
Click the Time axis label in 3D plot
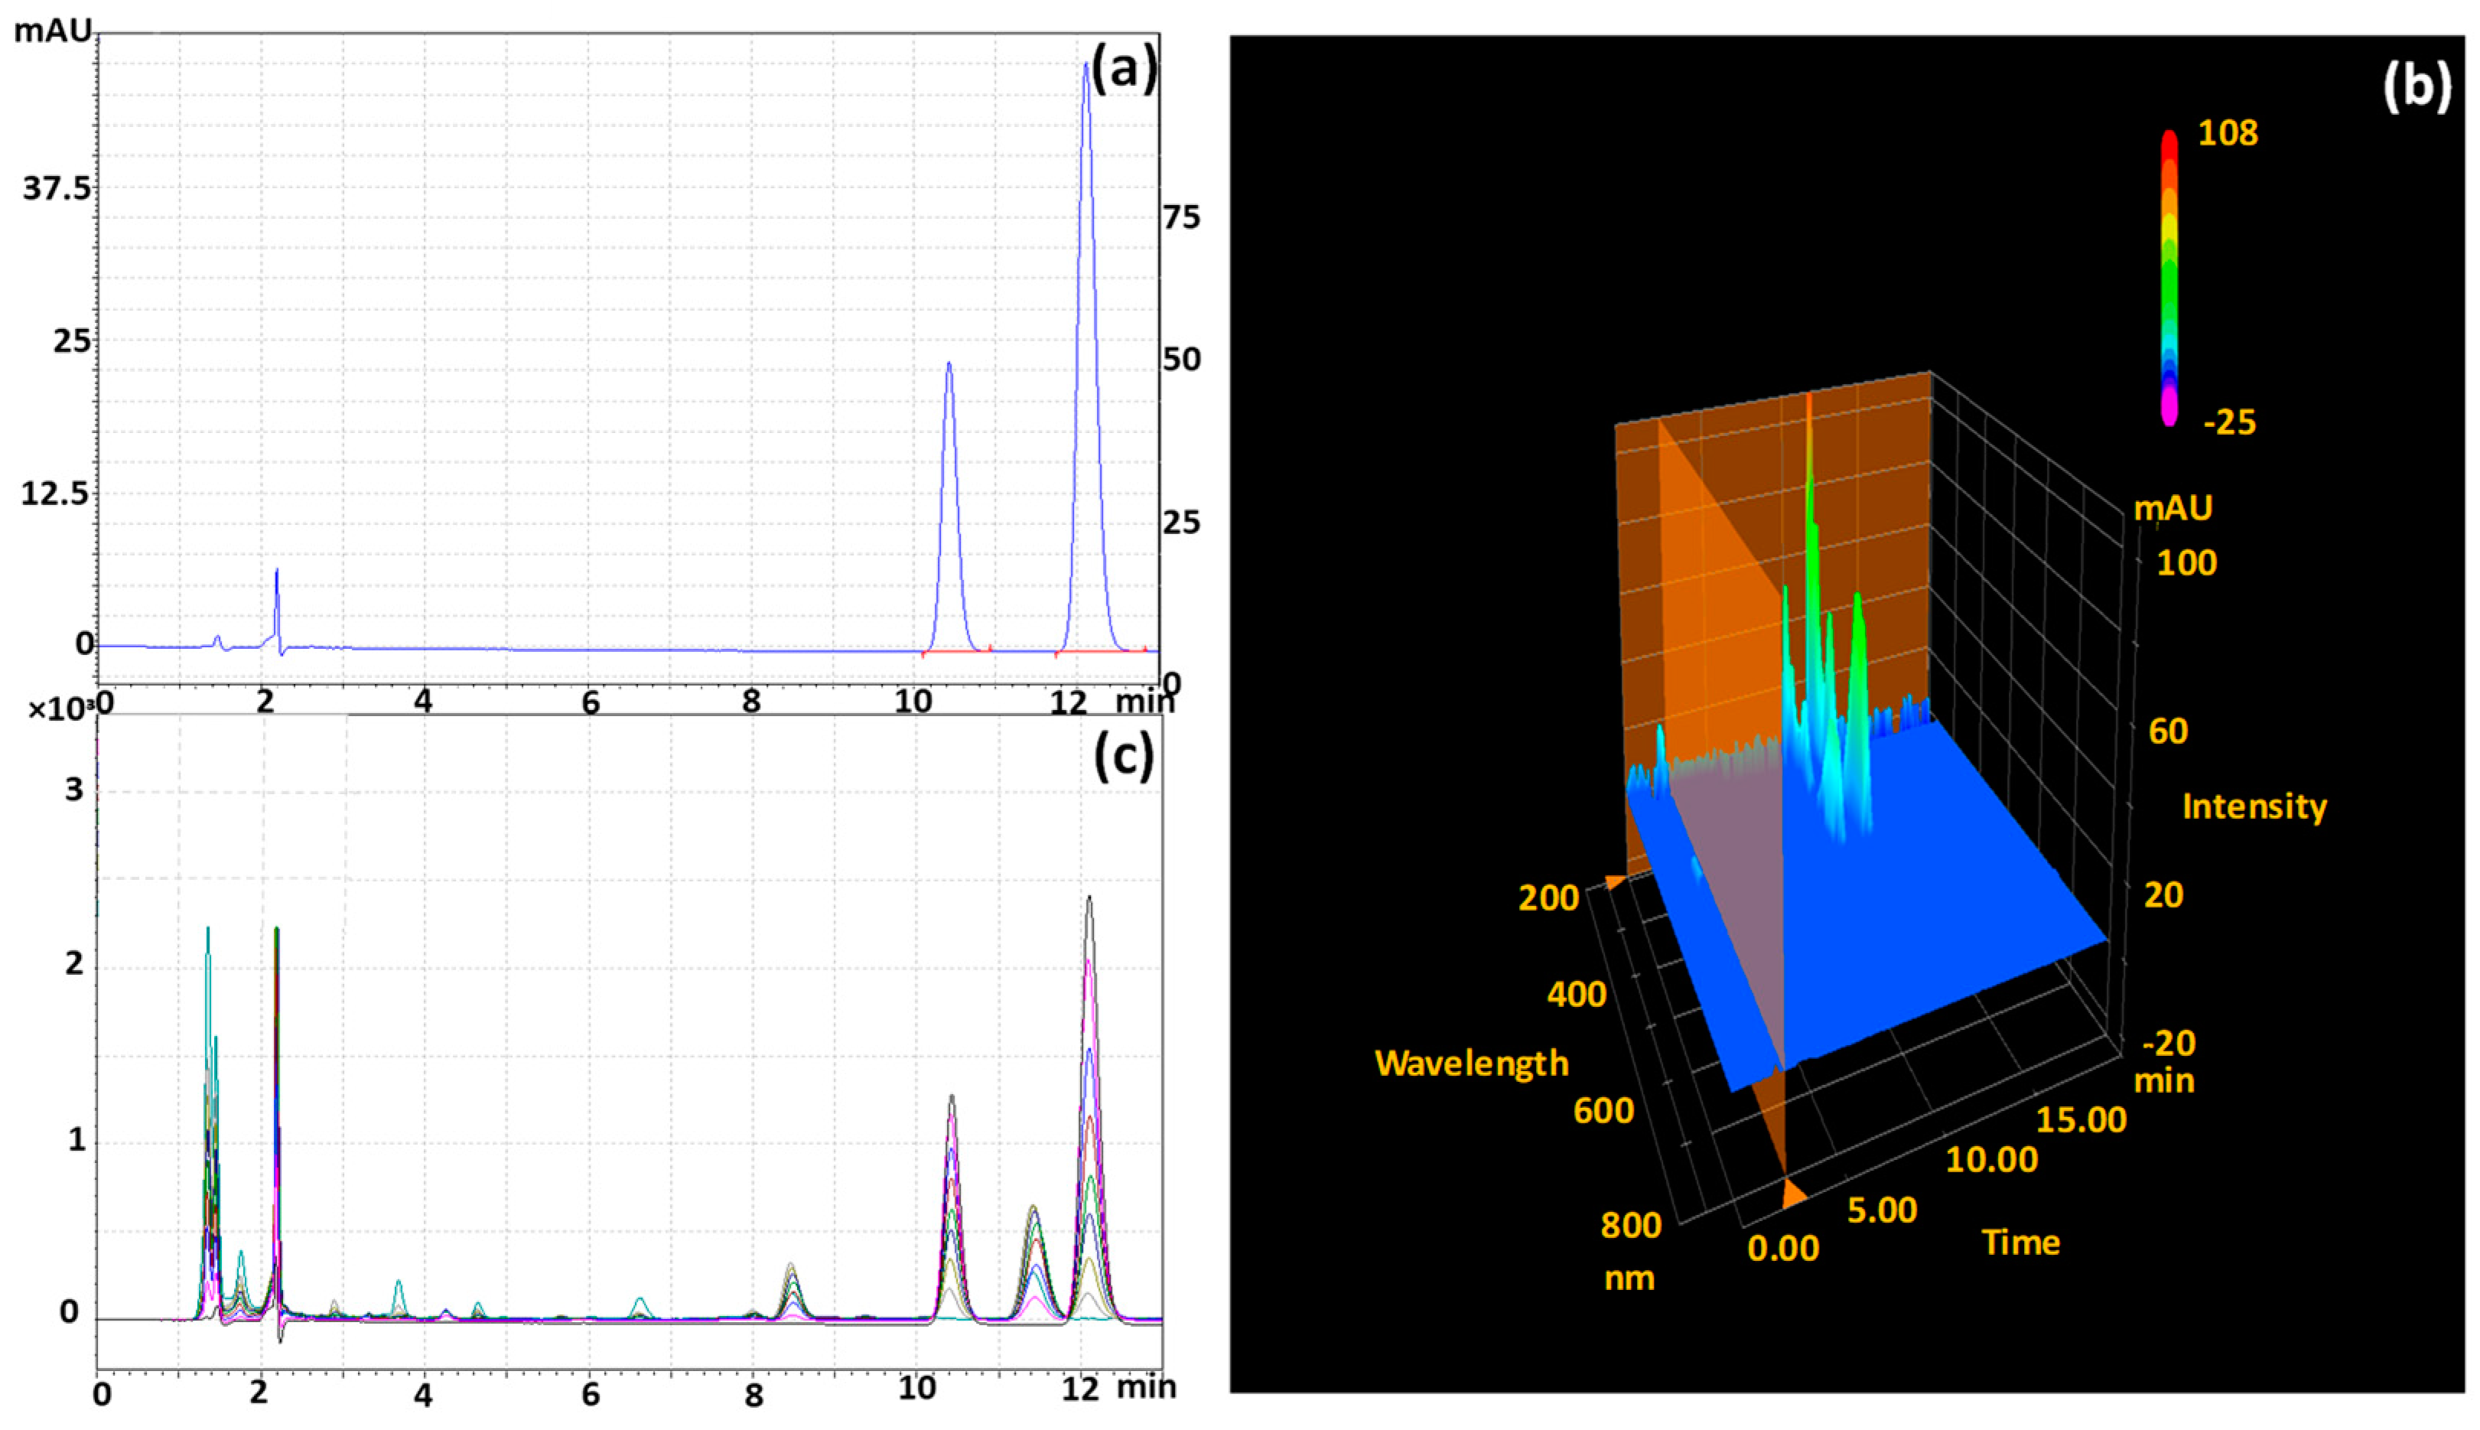coord(2020,1243)
